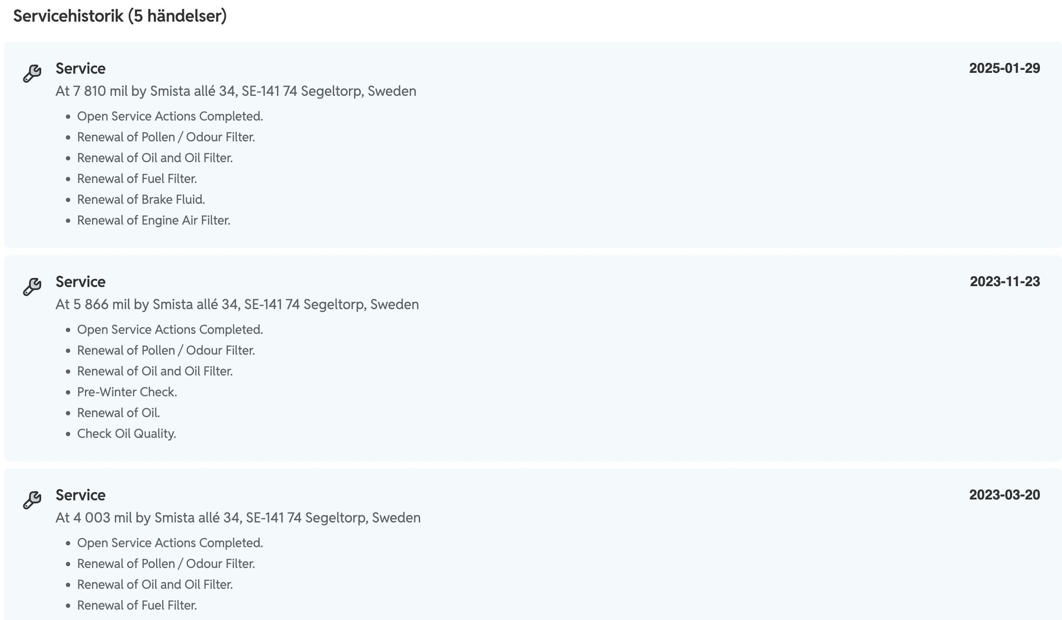Click the Pre-Winter Check item
Viewport: 1062px width, 620px height.
(127, 392)
